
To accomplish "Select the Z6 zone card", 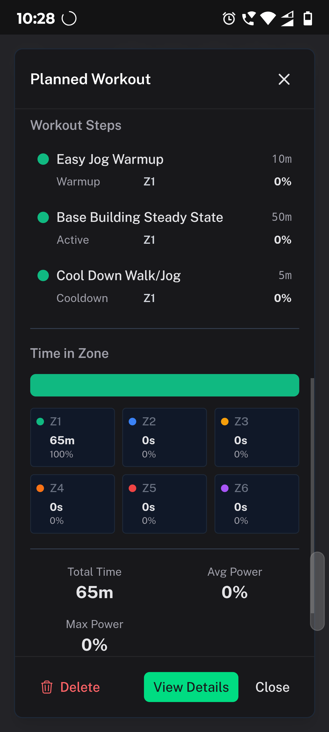I will (x=257, y=504).
